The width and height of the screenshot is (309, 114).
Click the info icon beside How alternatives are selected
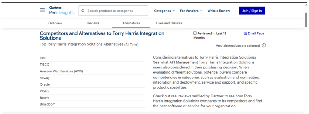click(264, 46)
